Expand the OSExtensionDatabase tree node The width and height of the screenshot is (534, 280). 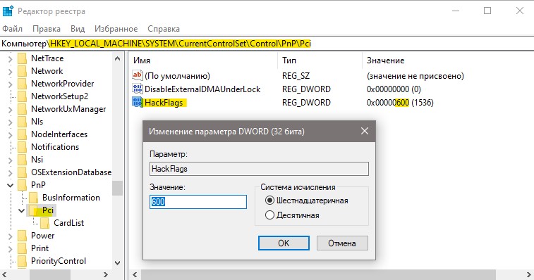point(10,173)
